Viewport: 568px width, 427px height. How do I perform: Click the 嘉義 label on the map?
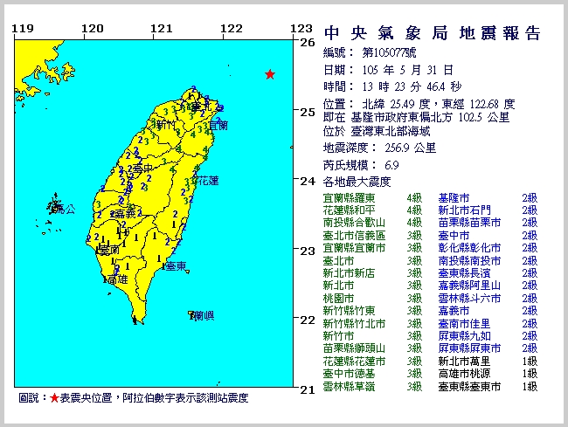pos(125,213)
